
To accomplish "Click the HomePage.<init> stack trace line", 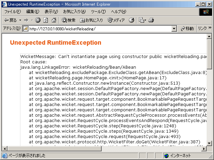I will point(98,78).
